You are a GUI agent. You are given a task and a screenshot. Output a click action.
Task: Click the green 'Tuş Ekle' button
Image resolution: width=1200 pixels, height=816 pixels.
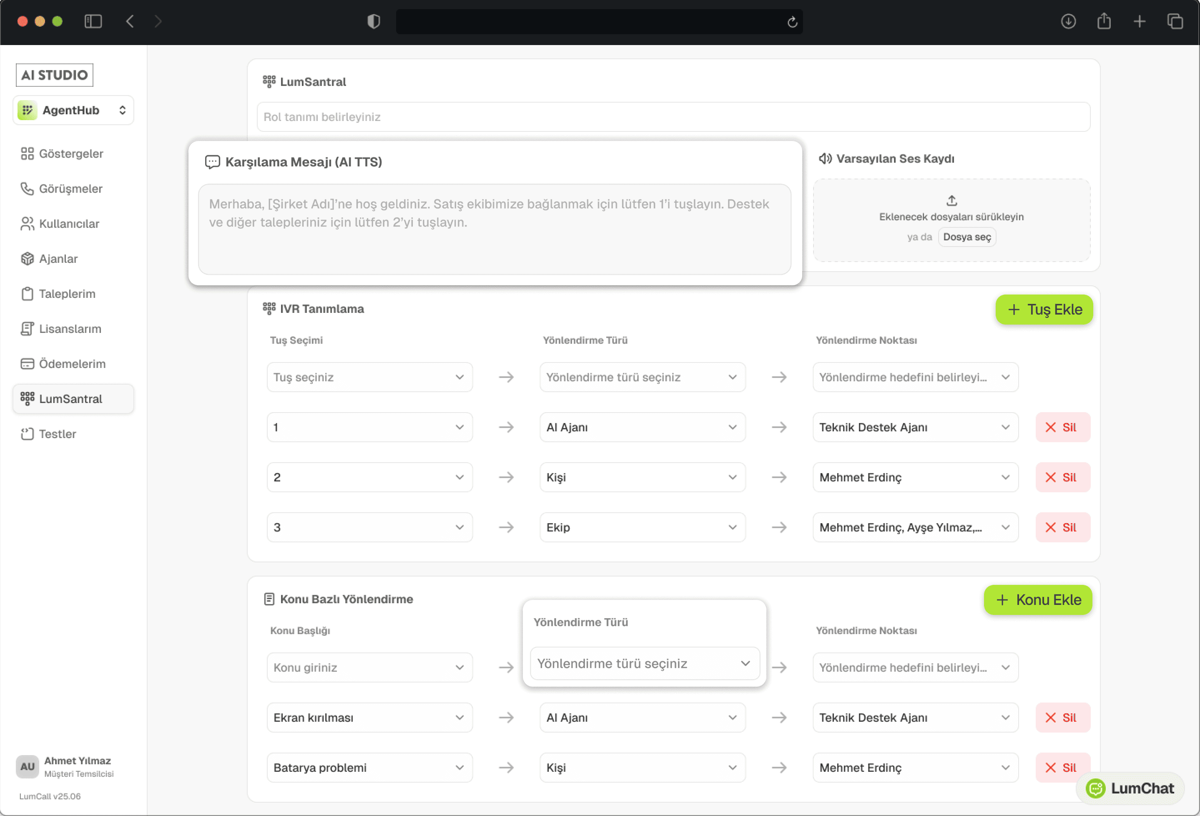point(1044,310)
